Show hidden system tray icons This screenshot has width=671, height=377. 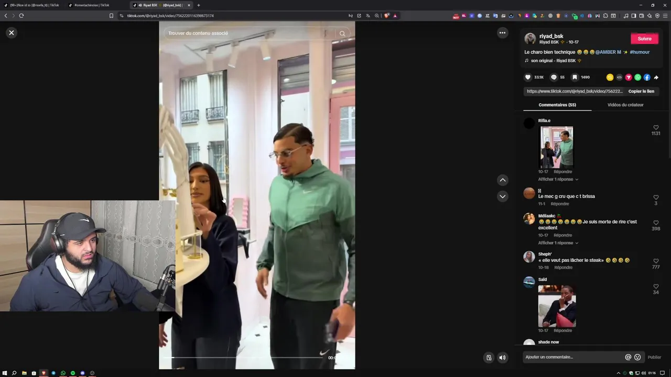pos(619,373)
